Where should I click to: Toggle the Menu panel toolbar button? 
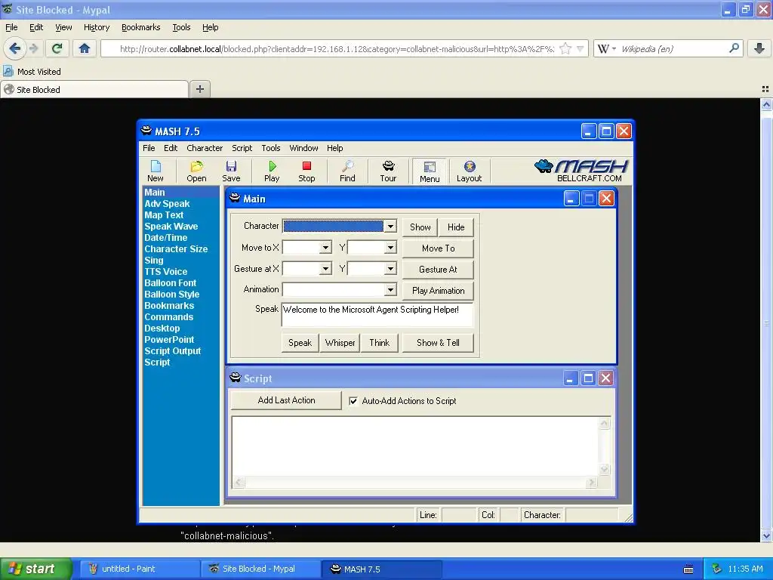(430, 171)
